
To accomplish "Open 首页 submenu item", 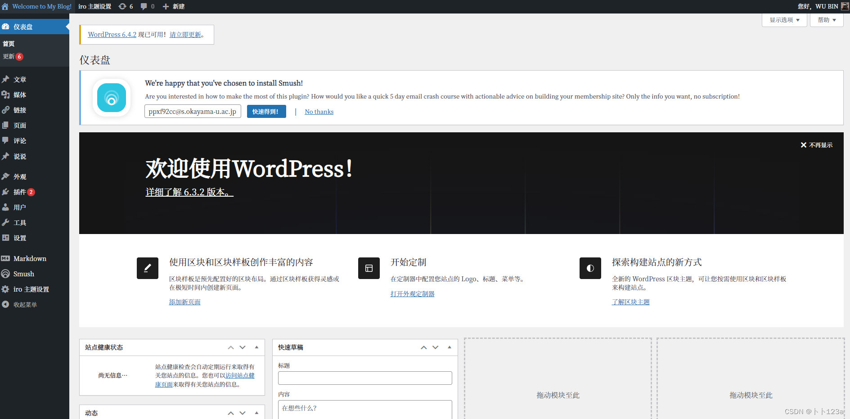I will [9, 44].
